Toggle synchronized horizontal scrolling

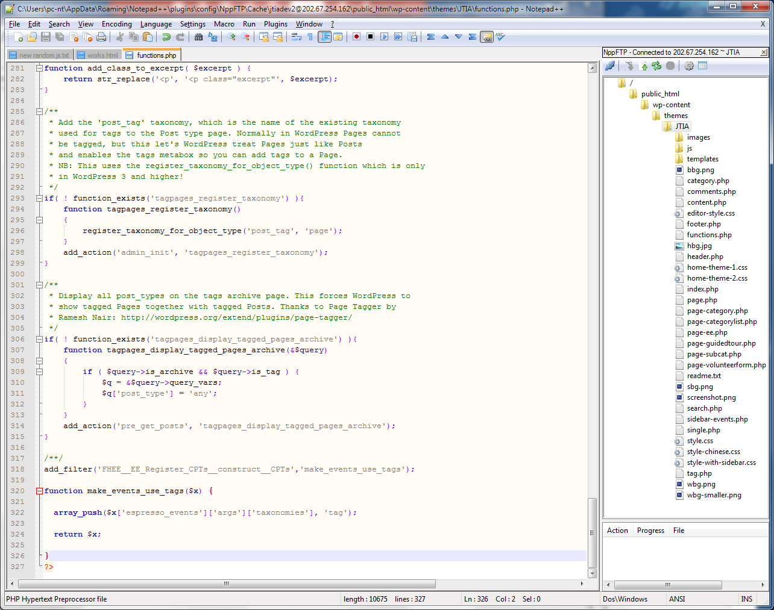(278, 37)
